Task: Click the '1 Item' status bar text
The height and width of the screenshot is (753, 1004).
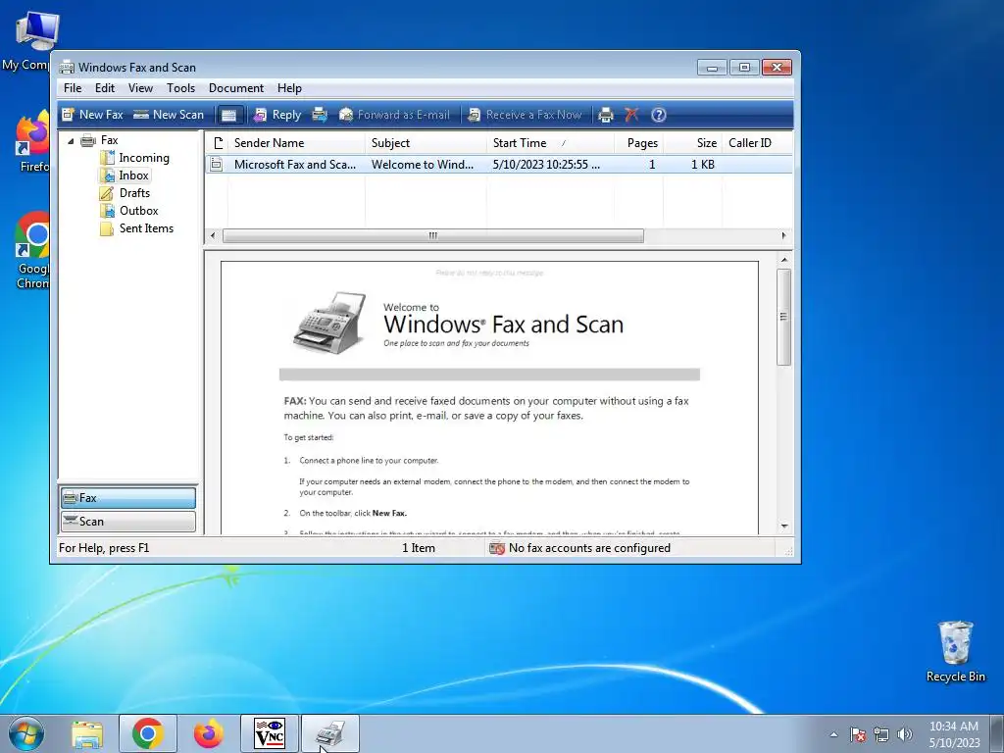Action: pyautogui.click(x=418, y=548)
